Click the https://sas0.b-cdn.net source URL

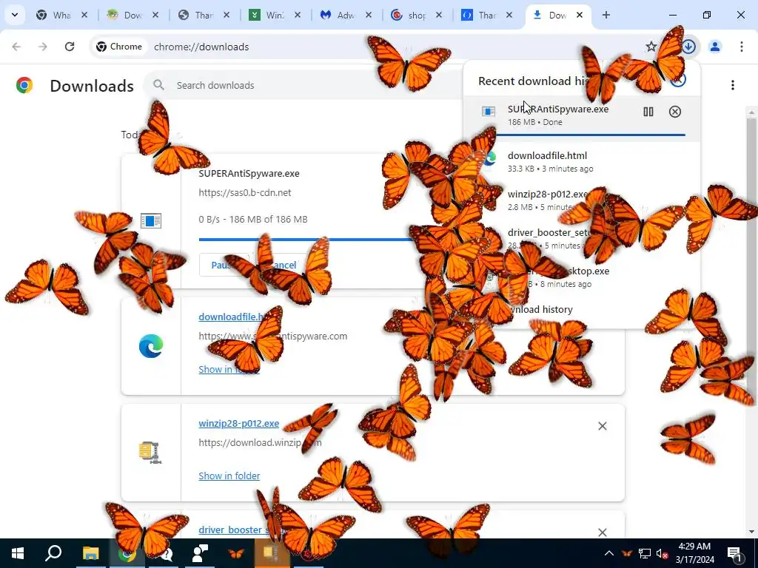(x=244, y=193)
